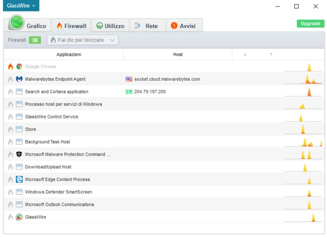This screenshot has width=327, height=237.
Task: Expand the 'Fai clic per bloccare' dropdown
Action: (83, 40)
